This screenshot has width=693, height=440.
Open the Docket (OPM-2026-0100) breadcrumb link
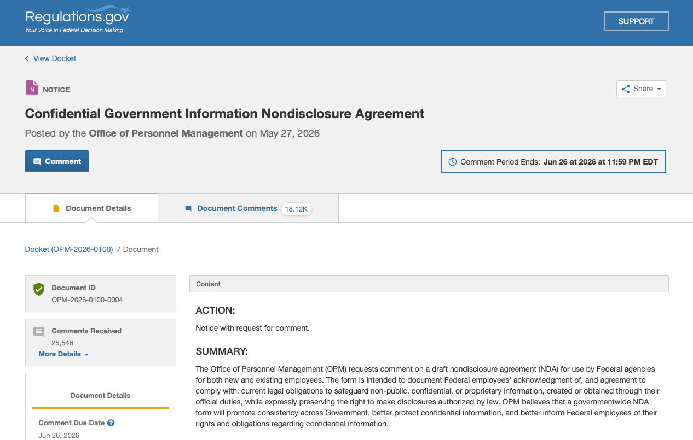click(69, 249)
